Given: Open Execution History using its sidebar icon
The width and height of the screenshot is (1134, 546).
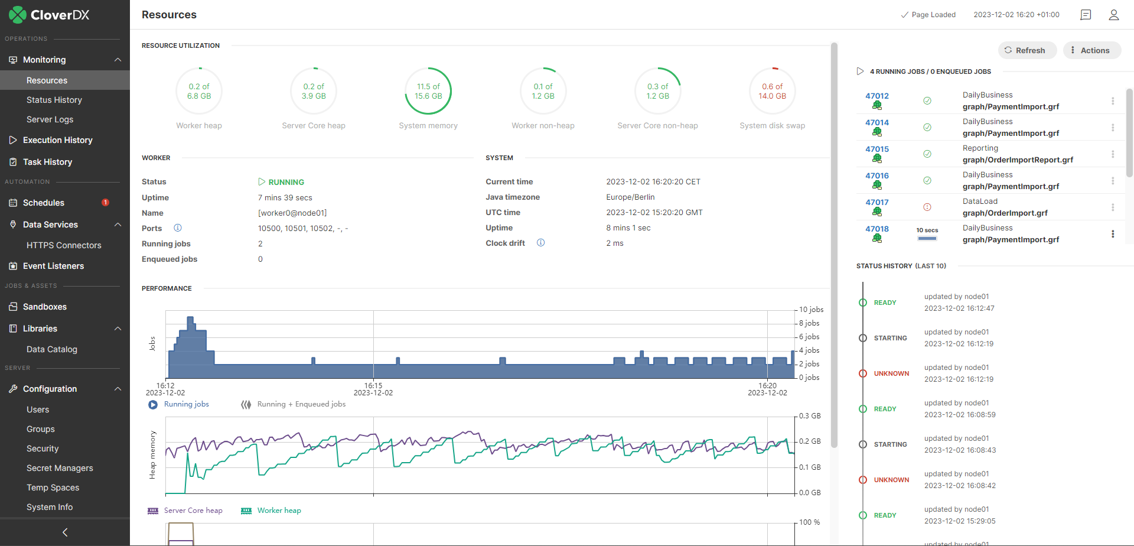Looking at the screenshot, I should click(x=12, y=140).
